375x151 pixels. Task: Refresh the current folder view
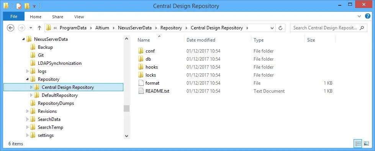click(280, 28)
